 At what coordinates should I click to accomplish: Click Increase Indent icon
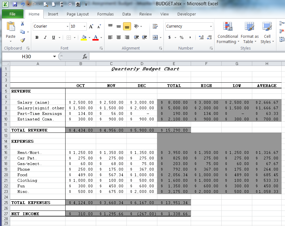click(x=144, y=37)
